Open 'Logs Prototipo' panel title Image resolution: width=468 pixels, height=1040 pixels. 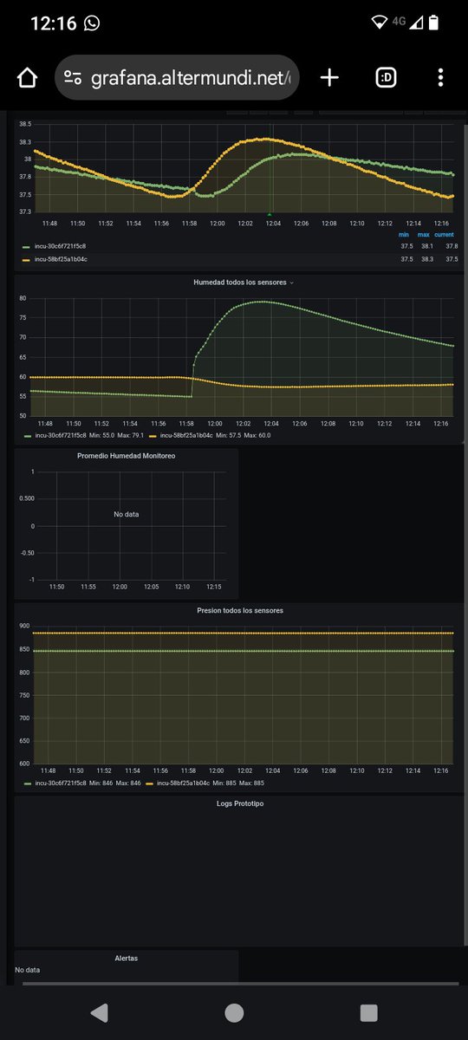pos(240,803)
